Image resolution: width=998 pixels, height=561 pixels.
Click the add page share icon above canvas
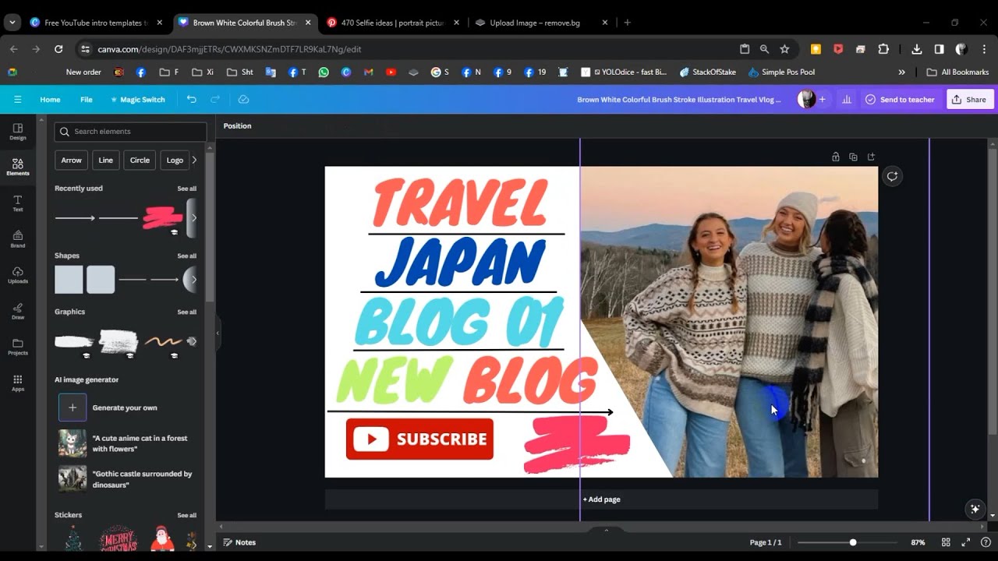point(871,157)
